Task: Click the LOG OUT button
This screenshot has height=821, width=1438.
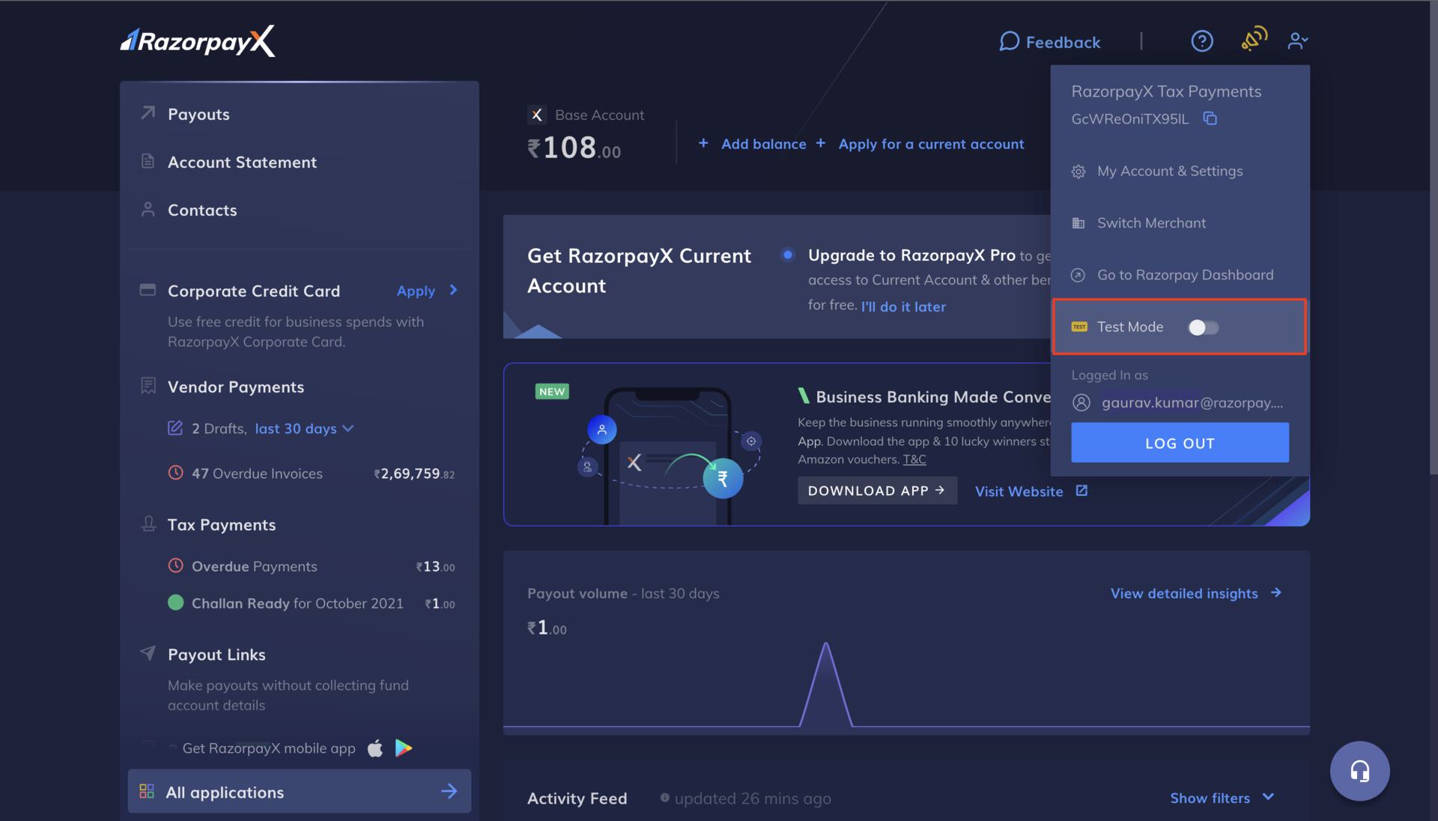Action: pos(1180,443)
